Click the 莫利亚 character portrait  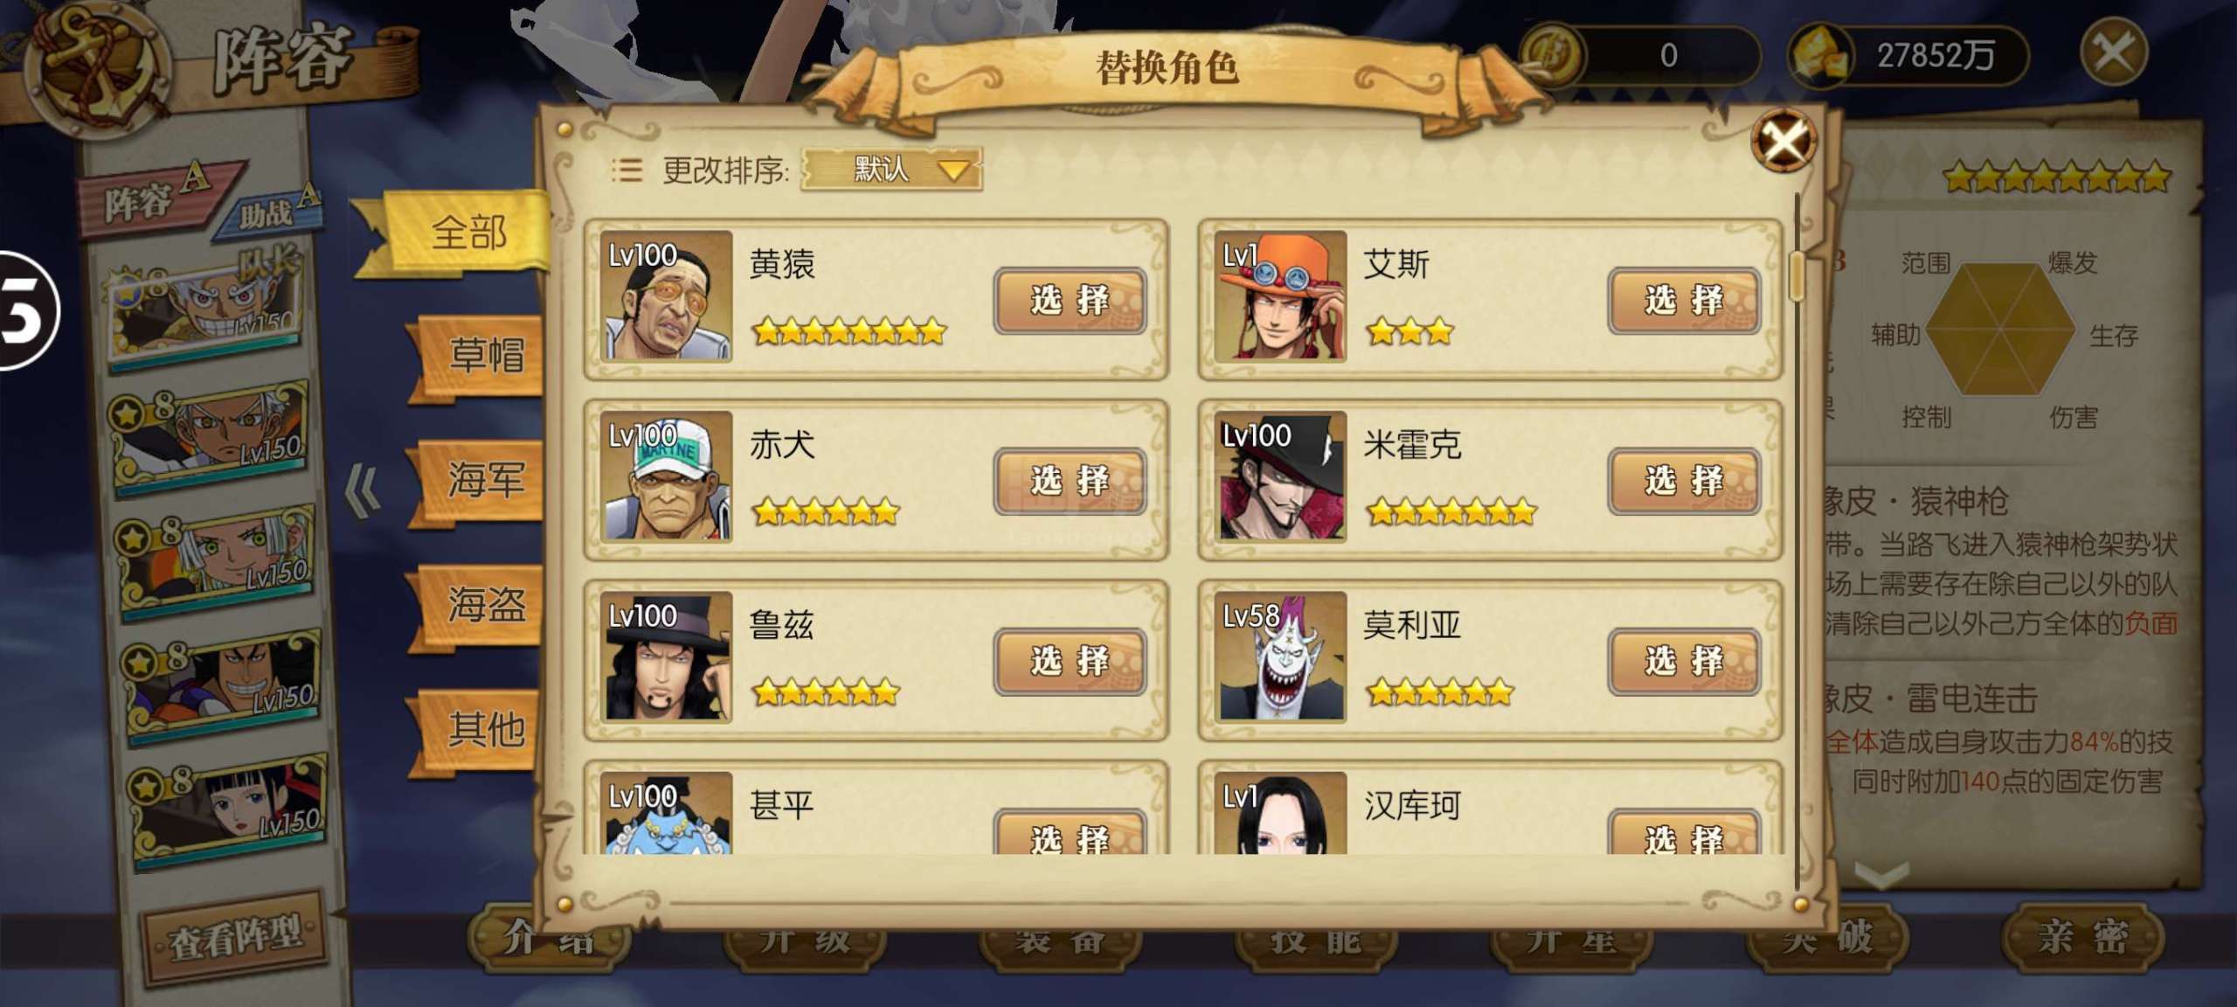1281,656
